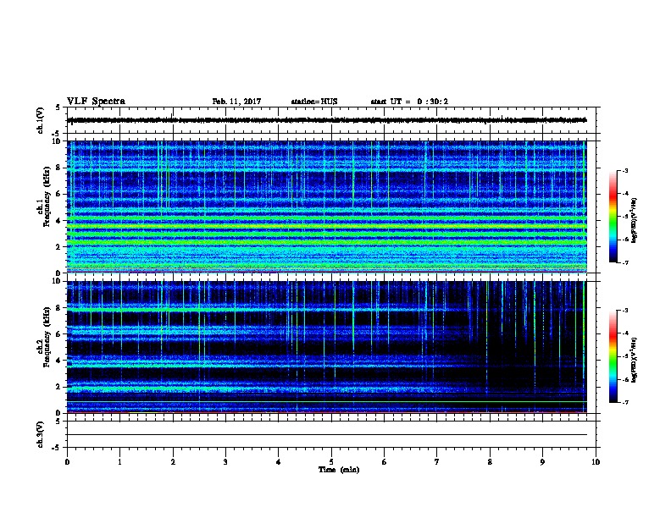The height and width of the screenshot is (518, 671).
Task: Click time-axis tick label 4
Action: (x=279, y=462)
